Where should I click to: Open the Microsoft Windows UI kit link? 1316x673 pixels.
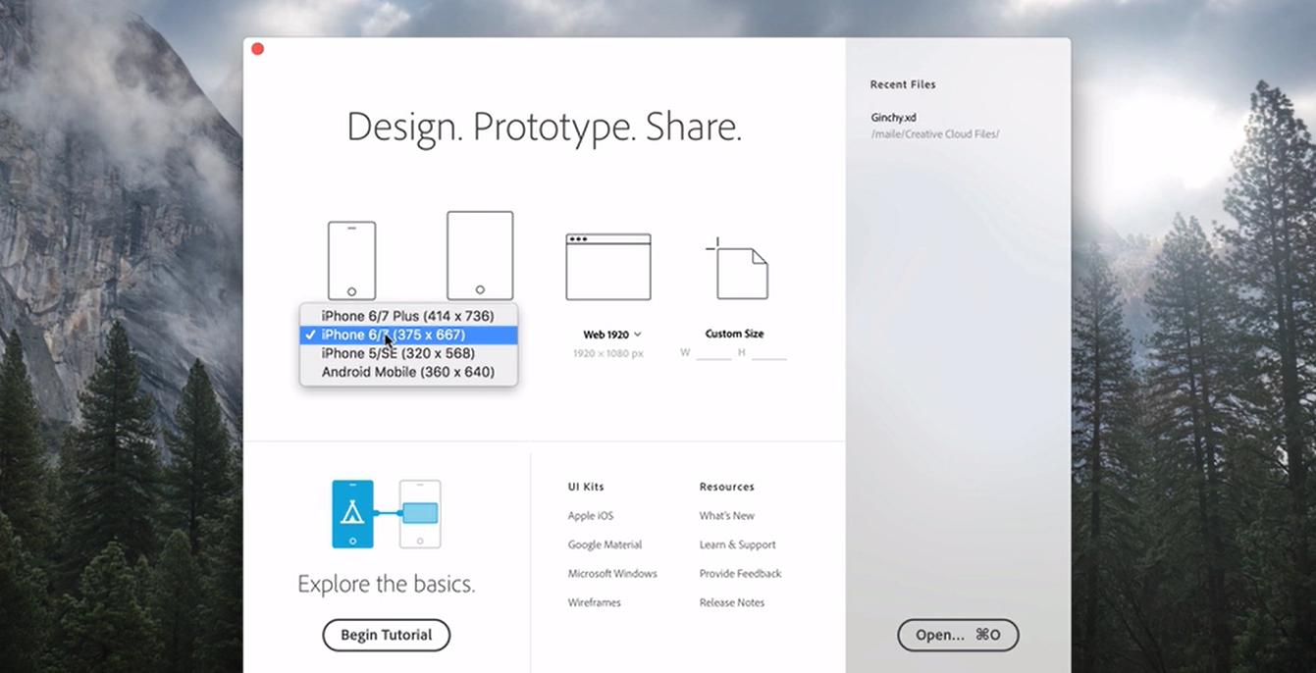[x=612, y=574]
